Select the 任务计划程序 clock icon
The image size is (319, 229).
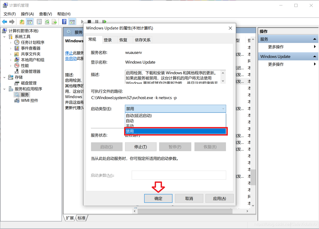point(17,42)
